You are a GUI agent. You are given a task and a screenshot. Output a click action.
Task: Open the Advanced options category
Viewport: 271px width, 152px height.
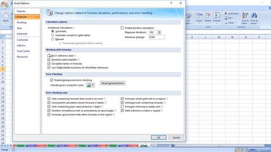point(22,34)
